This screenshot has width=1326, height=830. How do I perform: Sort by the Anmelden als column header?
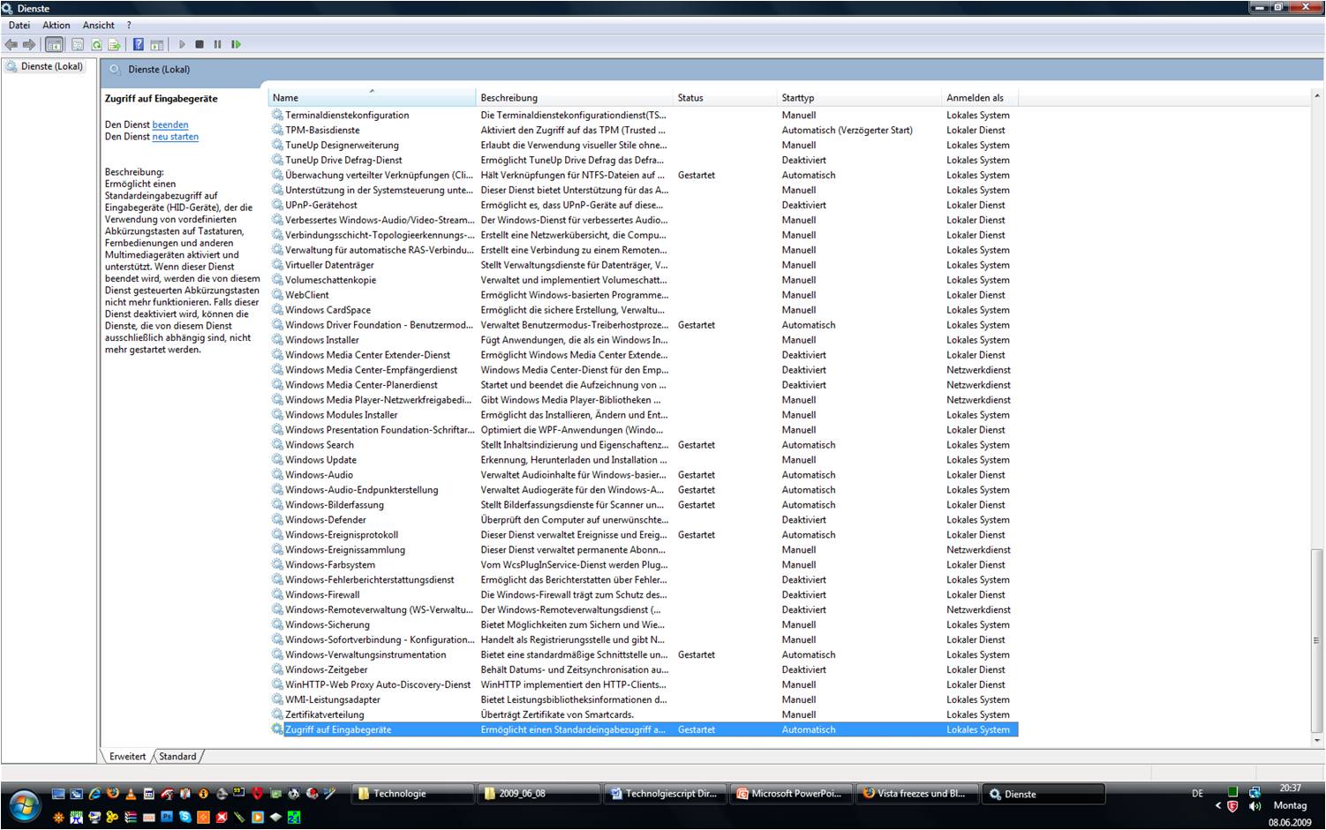980,97
